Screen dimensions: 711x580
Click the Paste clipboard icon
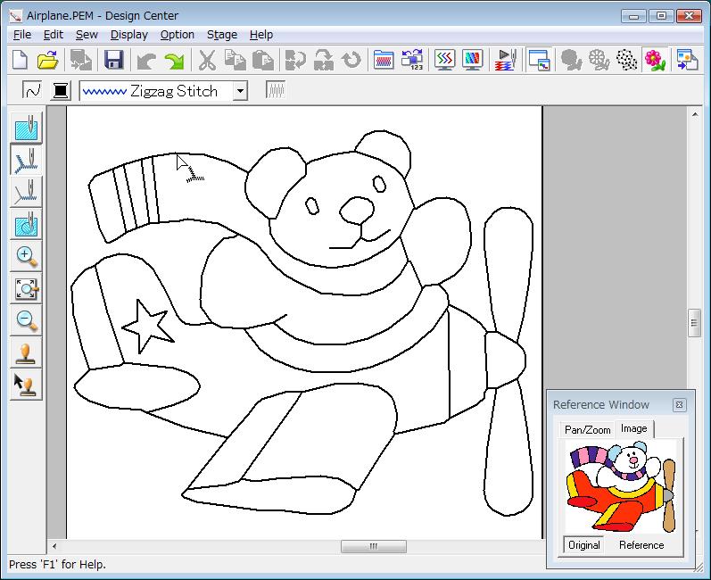tap(262, 61)
